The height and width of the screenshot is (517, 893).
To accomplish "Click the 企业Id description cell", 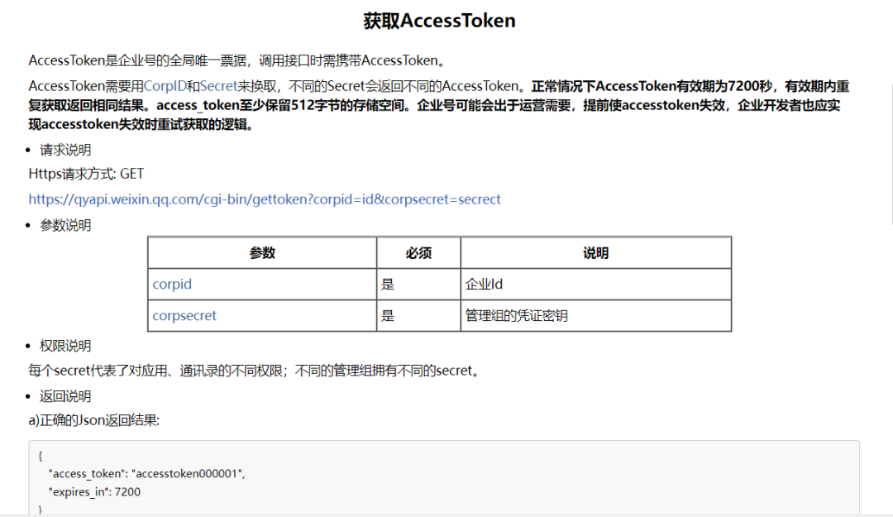I will point(595,284).
